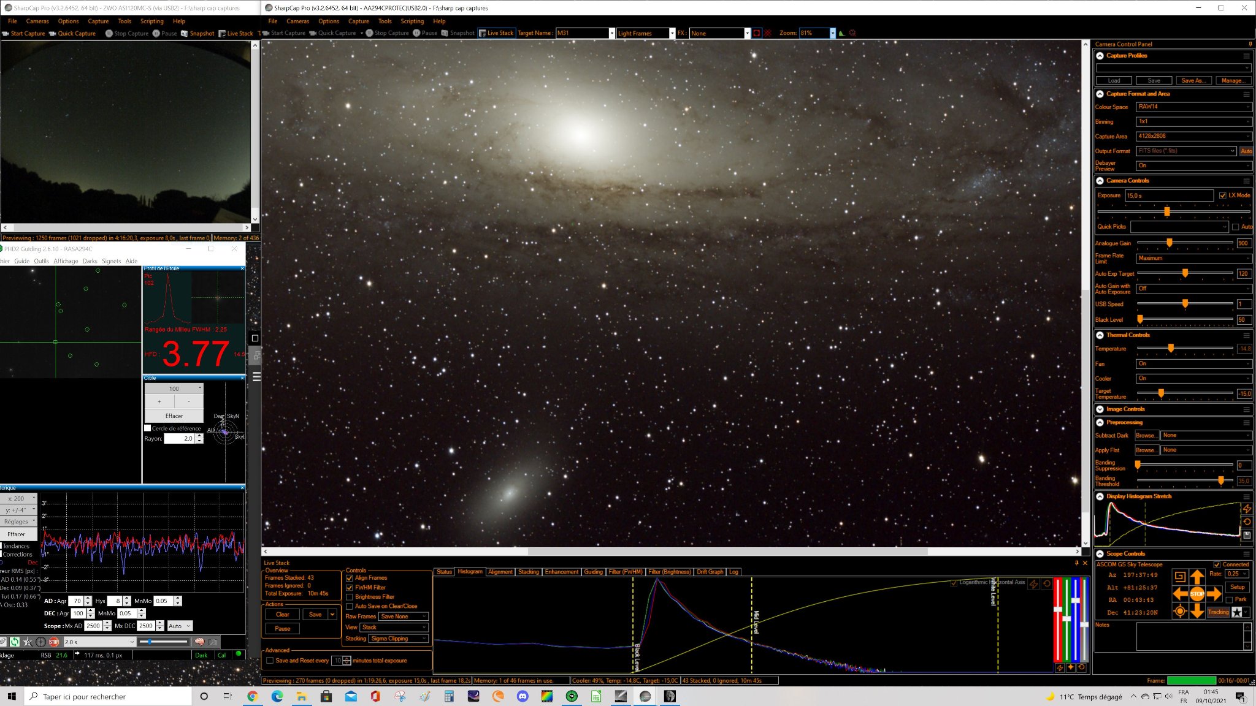Slew telescope up with the up arrow
1256x706 pixels.
(1197, 577)
